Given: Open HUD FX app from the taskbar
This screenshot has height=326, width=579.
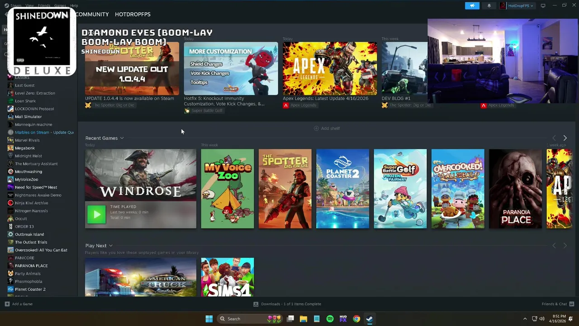Looking at the screenshot, I should pyautogui.click(x=343, y=319).
